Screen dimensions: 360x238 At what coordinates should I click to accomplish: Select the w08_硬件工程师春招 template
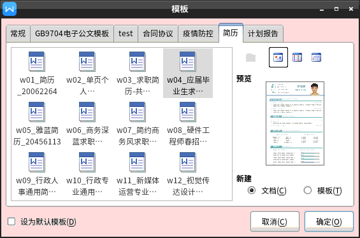(188, 123)
